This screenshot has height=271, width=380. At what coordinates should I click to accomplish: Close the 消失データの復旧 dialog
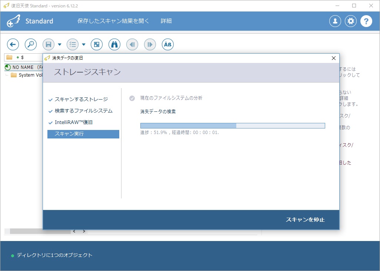click(334, 58)
